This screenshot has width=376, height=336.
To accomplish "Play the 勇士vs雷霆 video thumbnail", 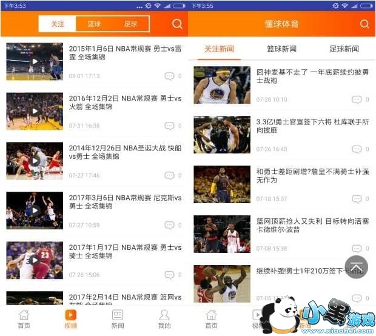I will (x=35, y=61).
